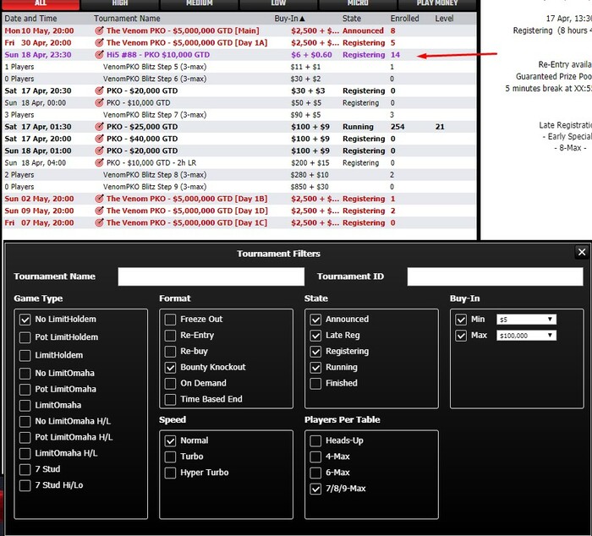Switch to the MEDIUM tab
This screenshot has width=592, height=536.
[x=200, y=3]
